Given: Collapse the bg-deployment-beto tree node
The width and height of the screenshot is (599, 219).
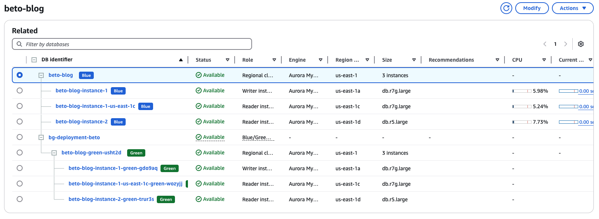Looking at the screenshot, I should [x=41, y=137].
